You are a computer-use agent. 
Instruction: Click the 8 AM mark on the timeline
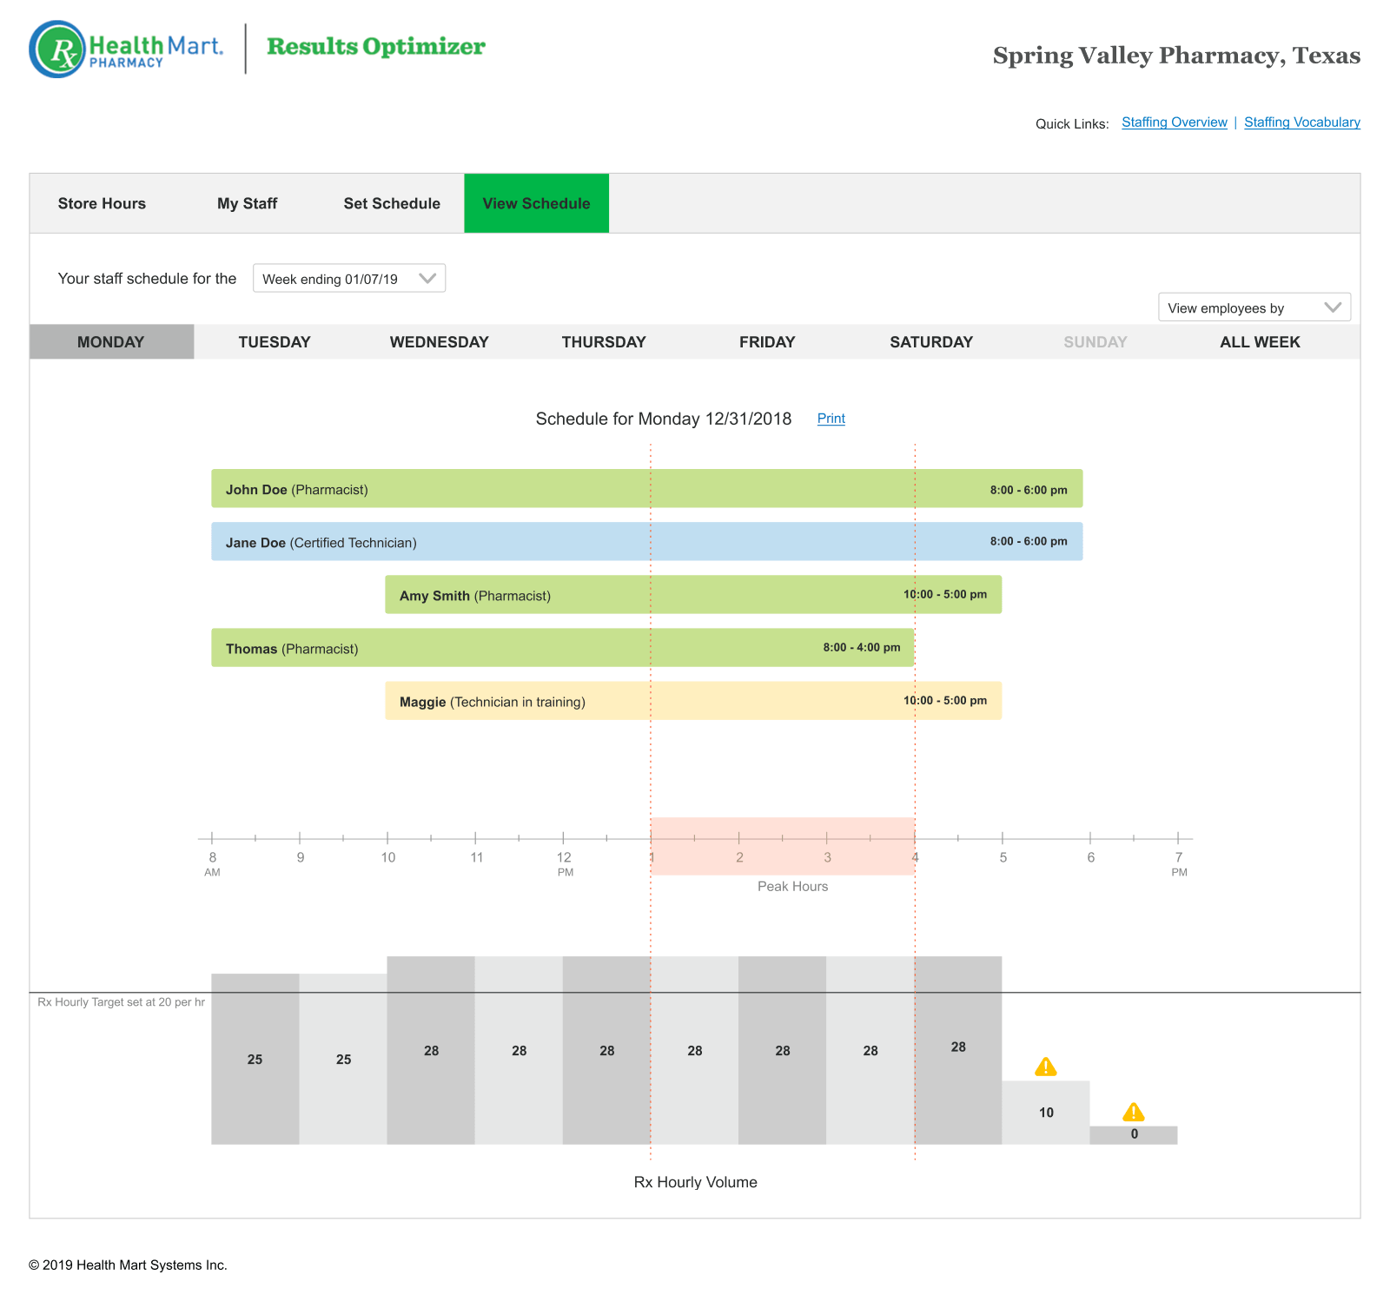pyautogui.click(x=213, y=862)
